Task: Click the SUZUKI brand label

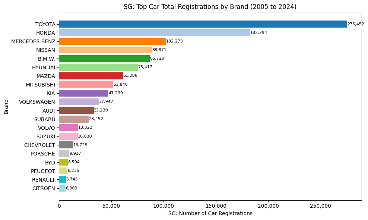Action: tap(46, 136)
